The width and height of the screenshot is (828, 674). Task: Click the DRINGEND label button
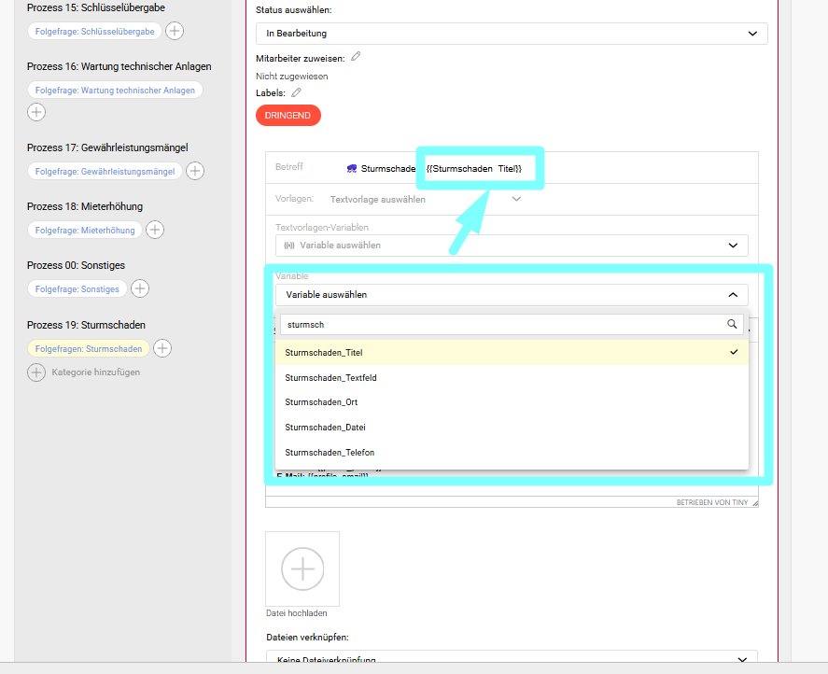[x=288, y=116]
